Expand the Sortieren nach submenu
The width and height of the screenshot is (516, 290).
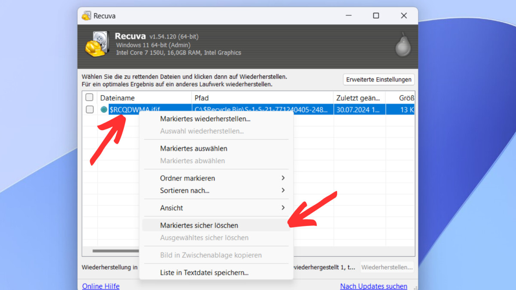click(x=216, y=190)
